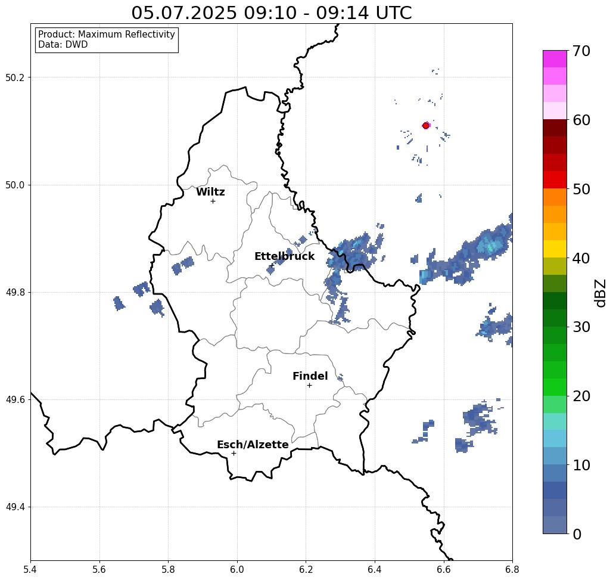The height and width of the screenshot is (580, 613).
Task: Click latitude tick label 49.8
Action: [15, 292]
